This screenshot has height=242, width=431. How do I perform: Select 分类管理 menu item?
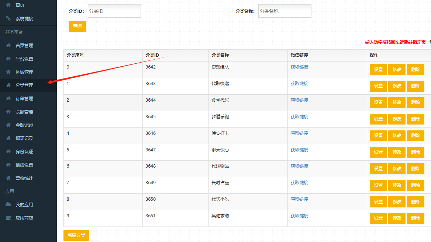24,85
